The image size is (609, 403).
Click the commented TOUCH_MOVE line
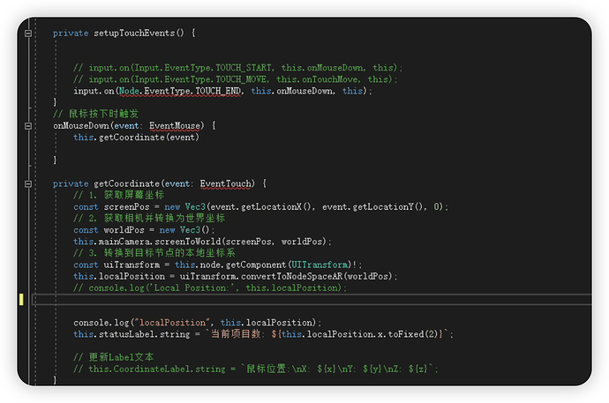click(236, 79)
